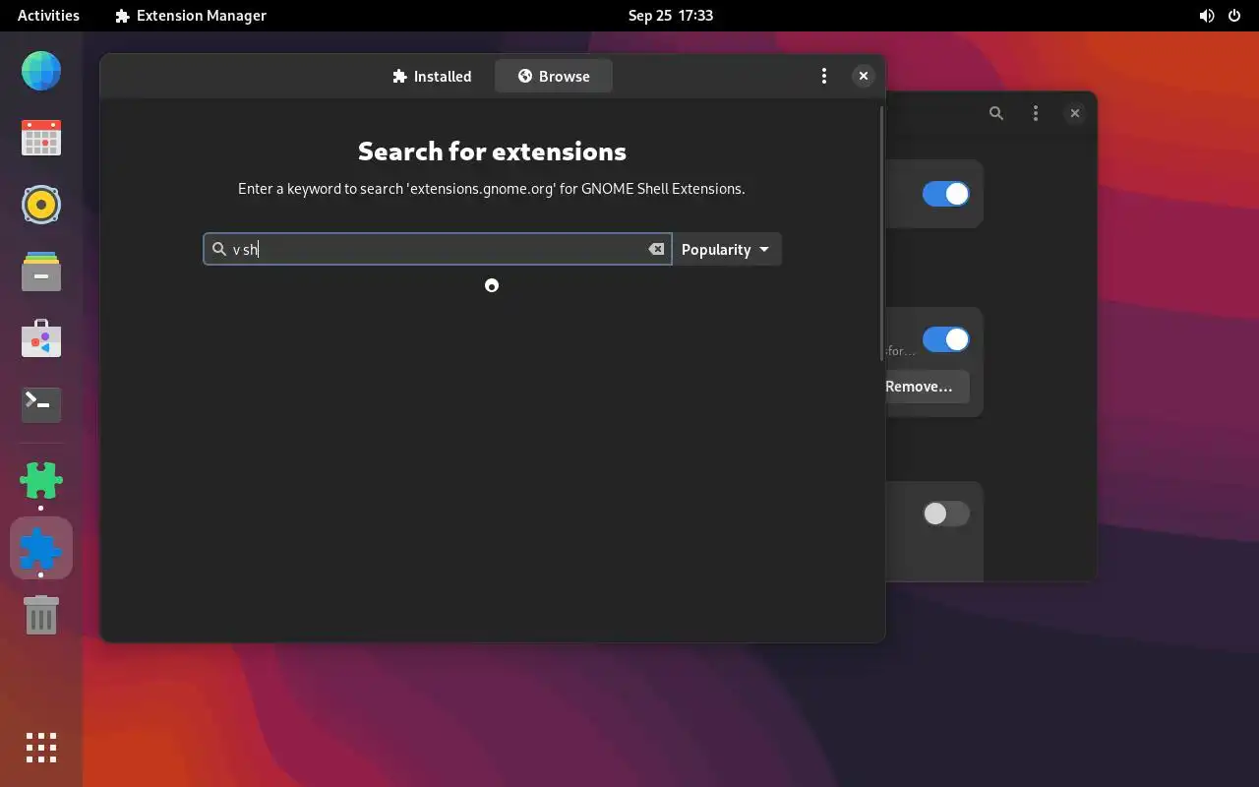Select the Browse tab

point(554,76)
